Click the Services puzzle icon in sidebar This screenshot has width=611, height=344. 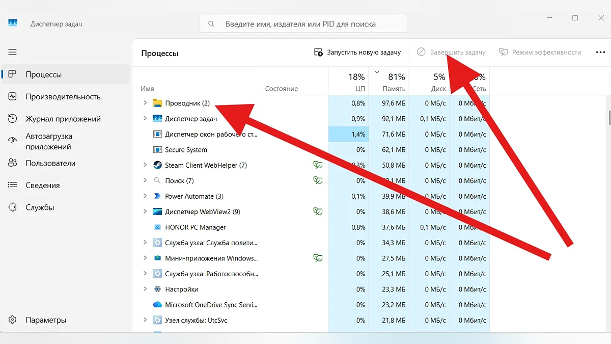[13, 207]
